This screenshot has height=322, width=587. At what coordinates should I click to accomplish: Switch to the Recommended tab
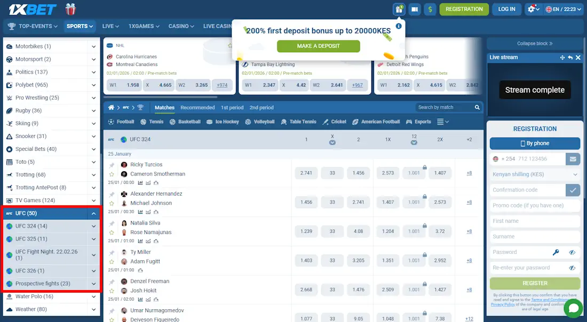pyautogui.click(x=197, y=107)
